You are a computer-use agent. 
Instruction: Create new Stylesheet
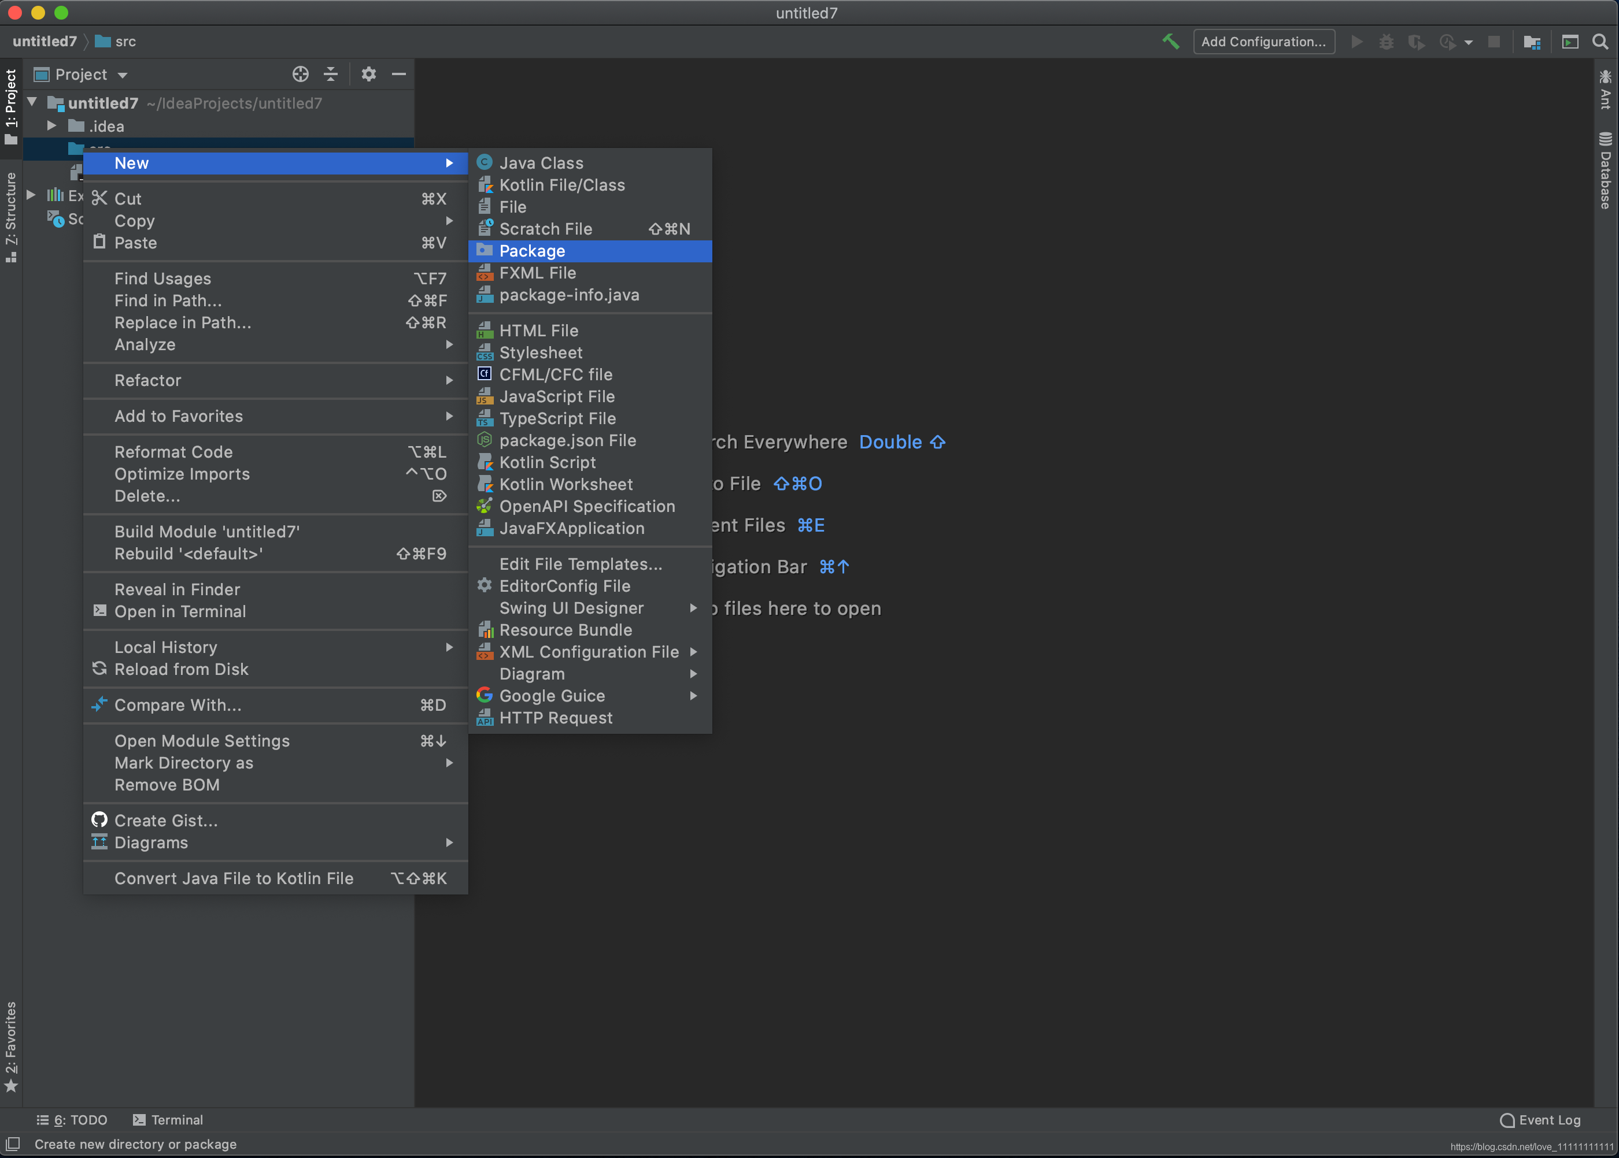click(x=589, y=353)
